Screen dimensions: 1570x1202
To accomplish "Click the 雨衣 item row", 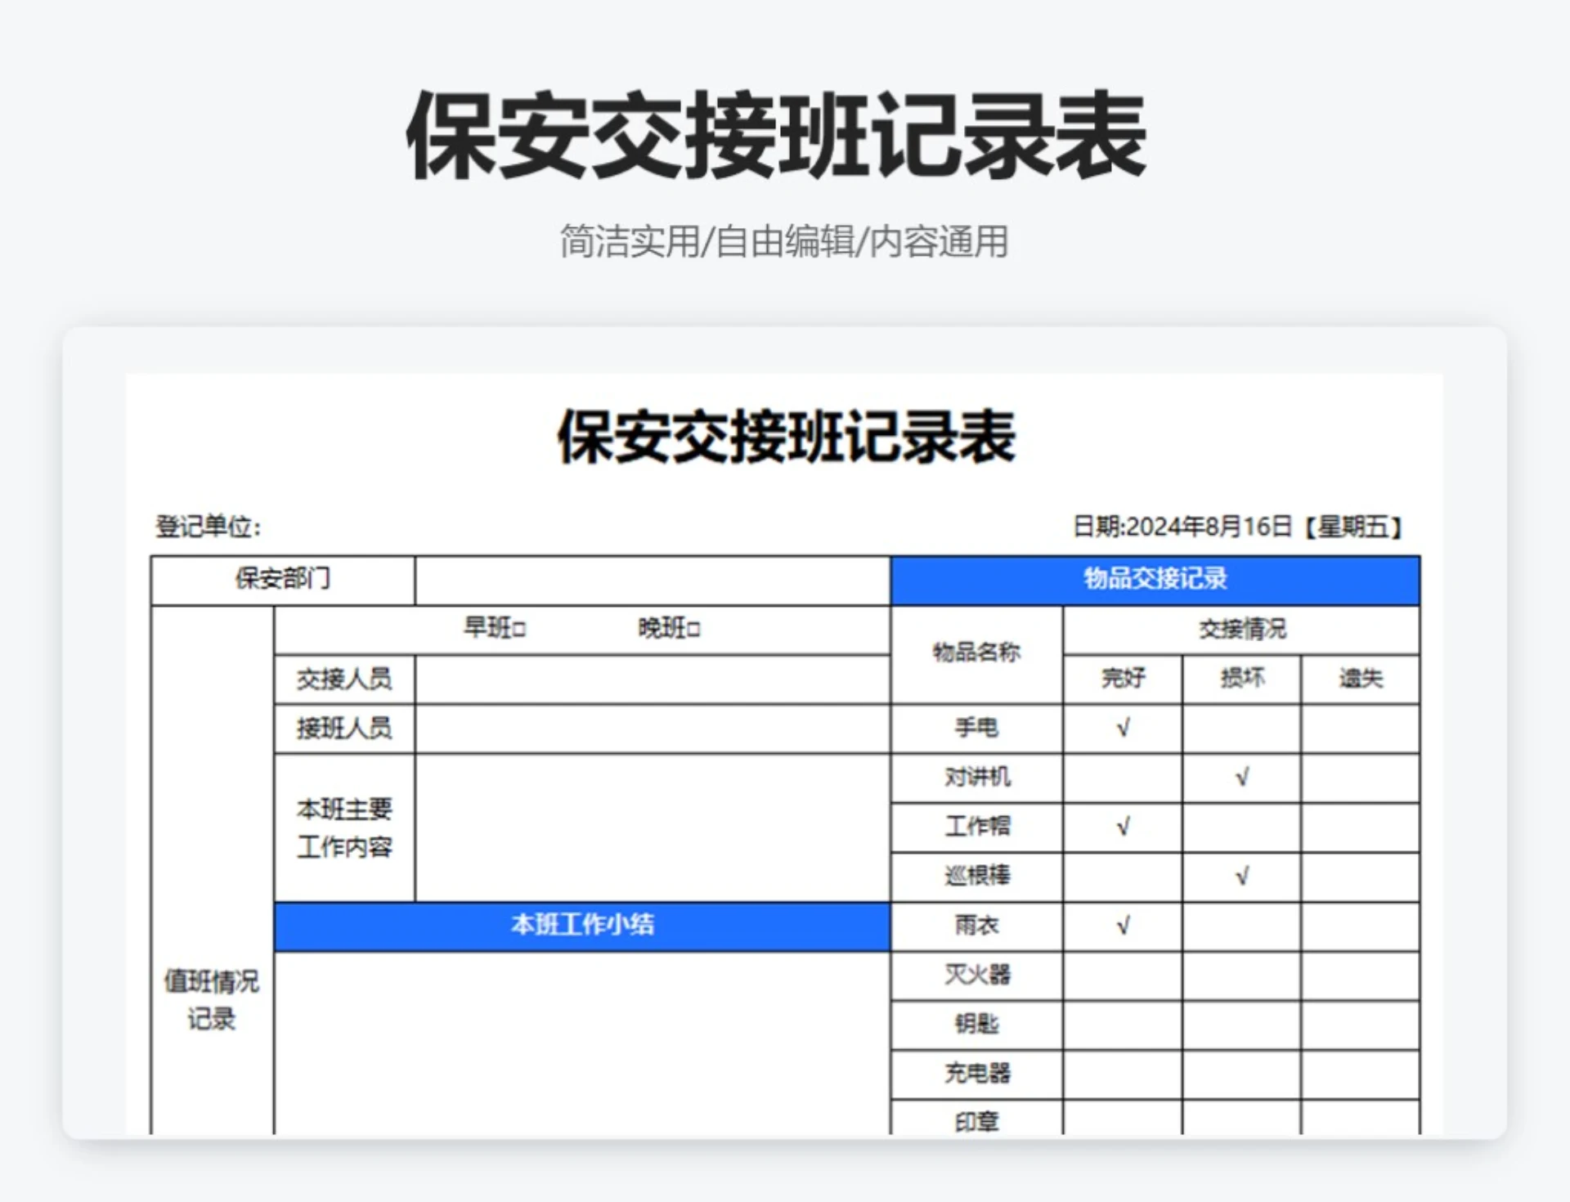I will coord(976,925).
